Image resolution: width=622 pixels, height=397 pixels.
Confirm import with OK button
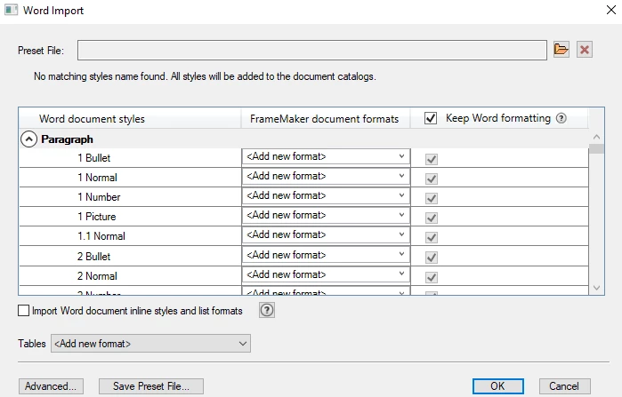[497, 386]
